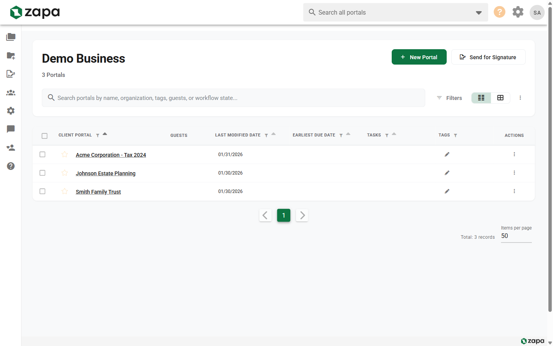This screenshot has height=346, width=553.
Task: Go to the next page of results
Action: 302,215
